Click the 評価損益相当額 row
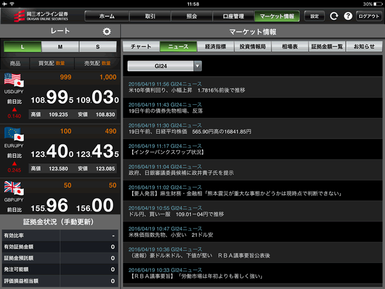Screen dimensions: 385x289 tap(60, 281)
